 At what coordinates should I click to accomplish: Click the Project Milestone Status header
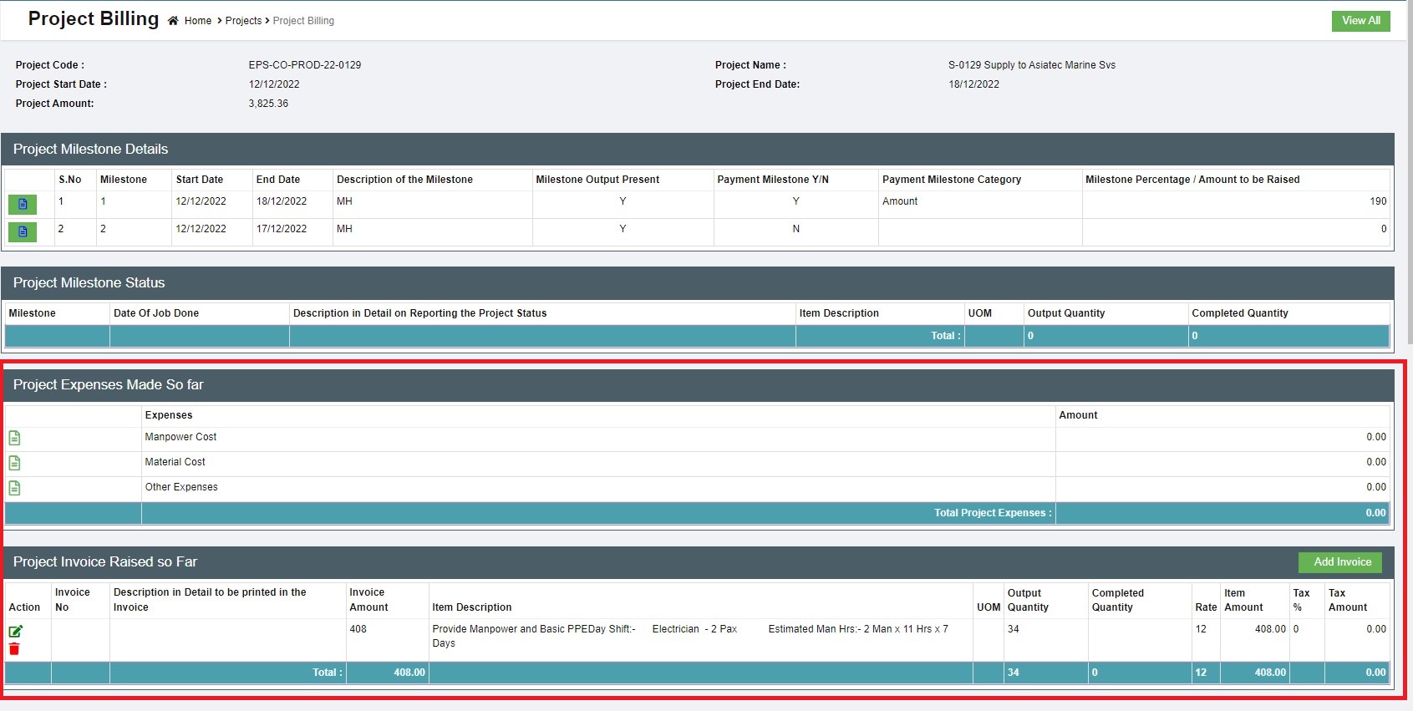point(89,282)
